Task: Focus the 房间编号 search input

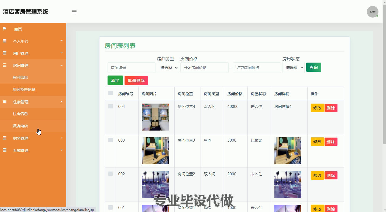Action: (x=132, y=68)
